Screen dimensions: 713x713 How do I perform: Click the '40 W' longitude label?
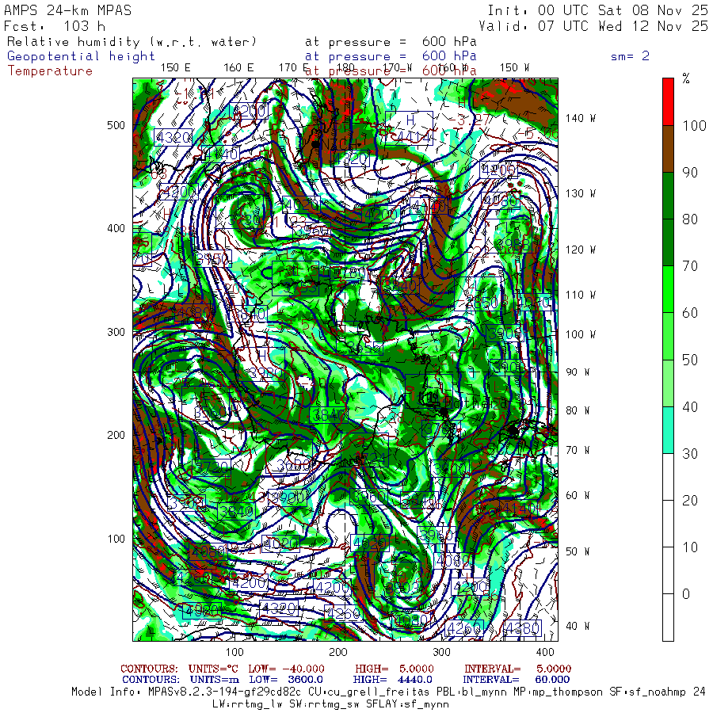(578, 626)
